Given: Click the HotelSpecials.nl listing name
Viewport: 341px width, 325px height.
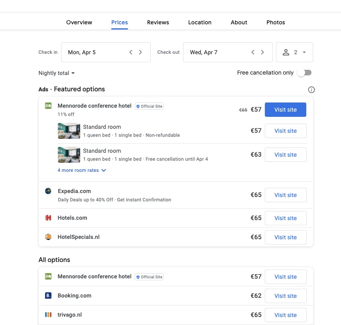Looking at the screenshot, I should 79,237.
